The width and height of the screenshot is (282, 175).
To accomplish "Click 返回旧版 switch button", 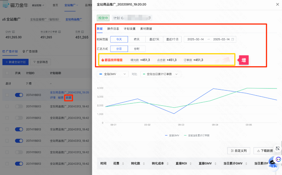I will pos(38,5).
